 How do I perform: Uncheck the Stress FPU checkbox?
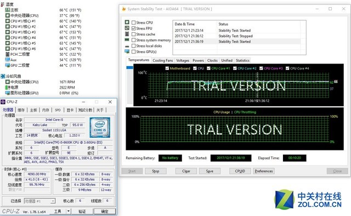click(x=134, y=28)
